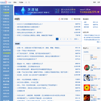Image resolution: width=101 pixels, height=101 pixels.
Task: Click 更多 under 社区公告 list
Action: (99, 42)
